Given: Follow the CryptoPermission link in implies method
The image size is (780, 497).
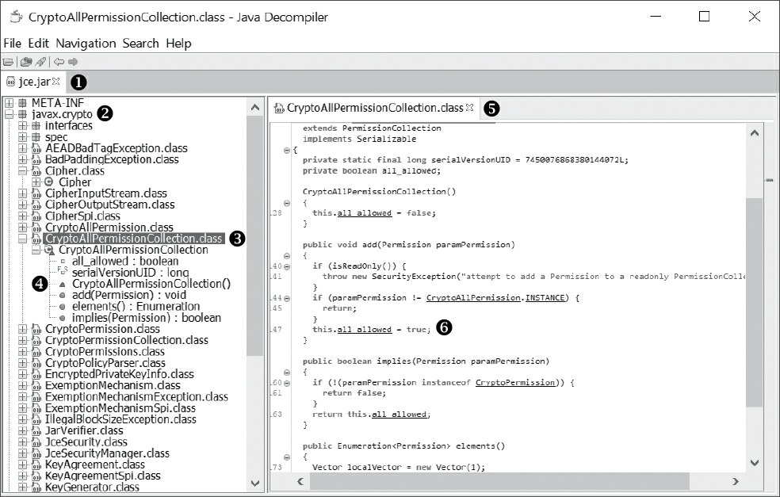Looking at the screenshot, I should (515, 383).
